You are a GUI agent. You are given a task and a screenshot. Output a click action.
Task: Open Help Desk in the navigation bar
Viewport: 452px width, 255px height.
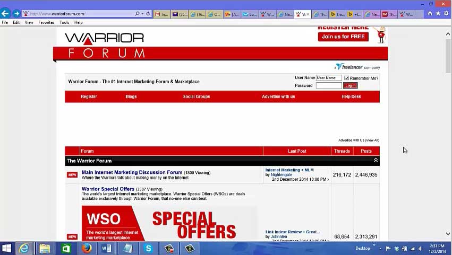click(x=351, y=96)
